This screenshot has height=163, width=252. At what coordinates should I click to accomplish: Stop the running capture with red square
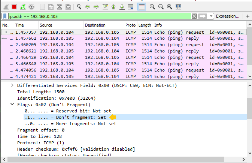14,7
